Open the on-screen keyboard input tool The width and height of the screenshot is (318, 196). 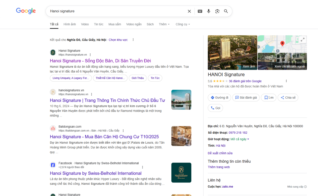pyautogui.click(x=200, y=11)
